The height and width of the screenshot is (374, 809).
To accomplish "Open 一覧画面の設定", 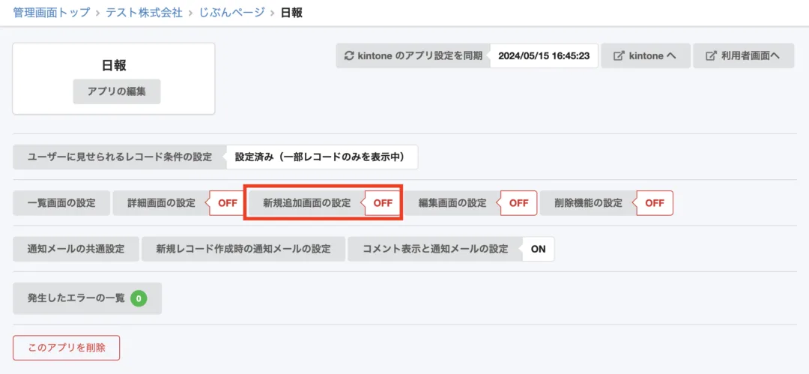I will [61, 203].
